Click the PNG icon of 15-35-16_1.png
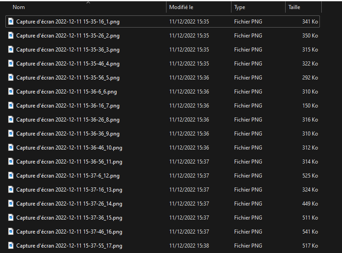Screen dimensions: 342x253 11,21
